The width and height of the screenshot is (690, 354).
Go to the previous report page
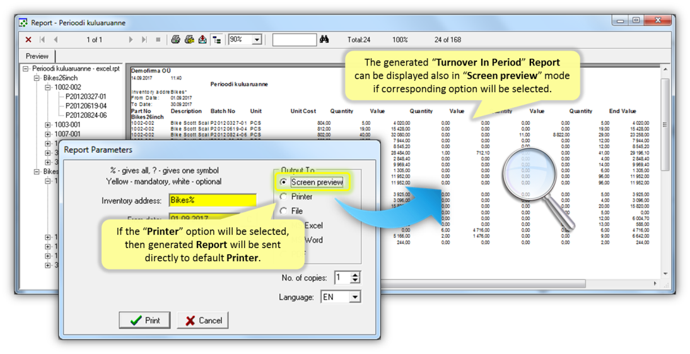[x=56, y=40]
